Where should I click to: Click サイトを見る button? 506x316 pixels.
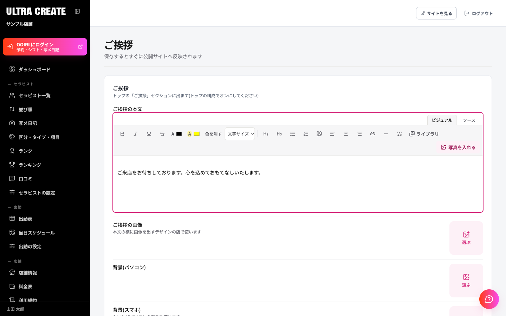pyautogui.click(x=436, y=13)
